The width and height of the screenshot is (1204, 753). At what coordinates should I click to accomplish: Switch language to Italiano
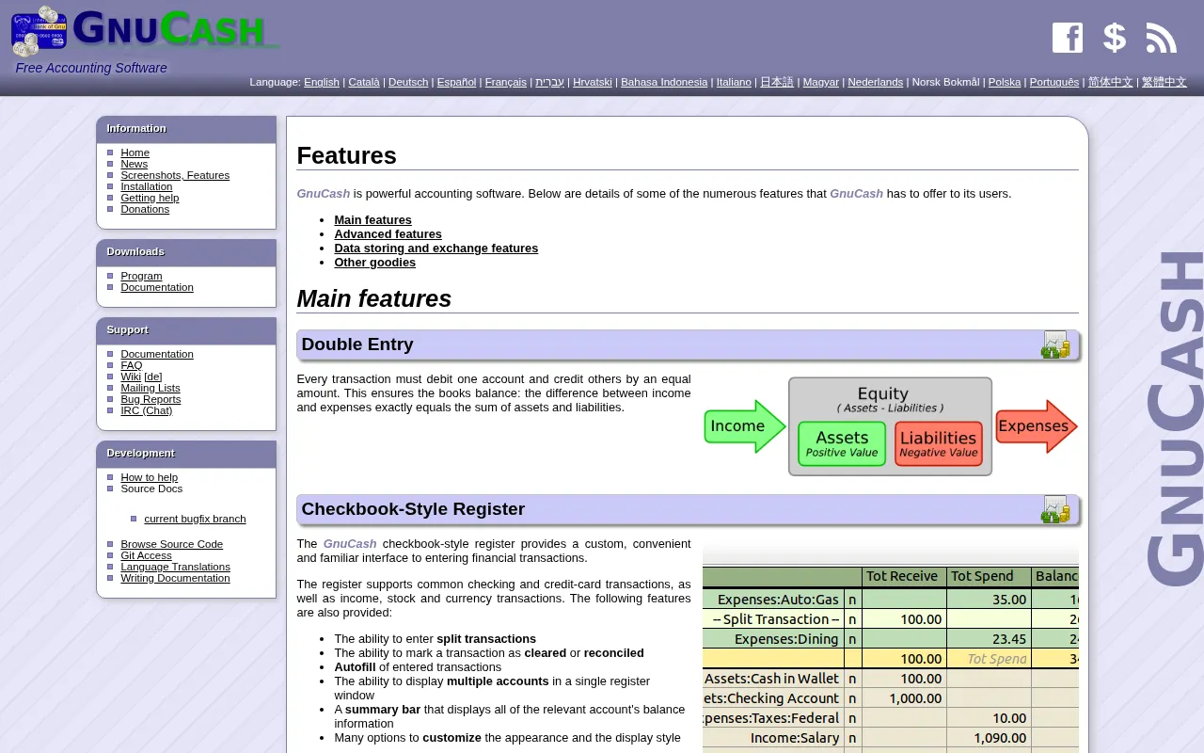point(734,83)
